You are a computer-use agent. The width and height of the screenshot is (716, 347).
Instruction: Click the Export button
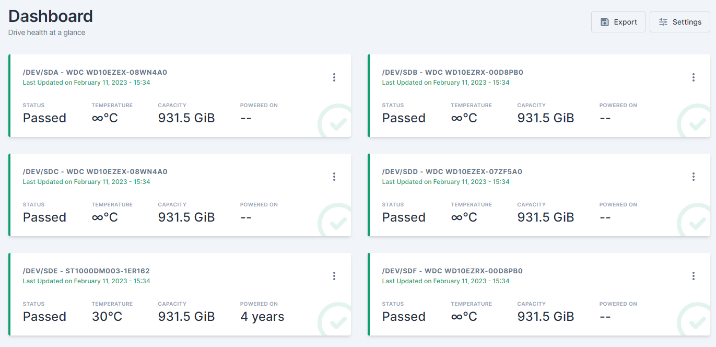pyautogui.click(x=618, y=22)
